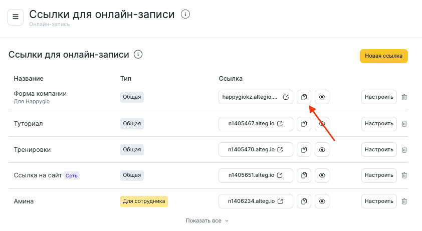This screenshot has height=231, width=422.
Task: Delete the Форма компании link
Action: click(404, 97)
